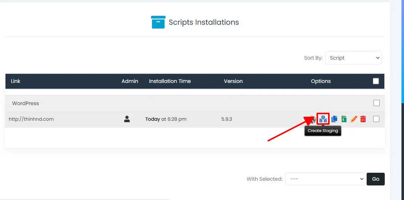Screen dimensions: 404x200
Task: Toggle the select-all checkbox in table header
Action: click(376, 81)
